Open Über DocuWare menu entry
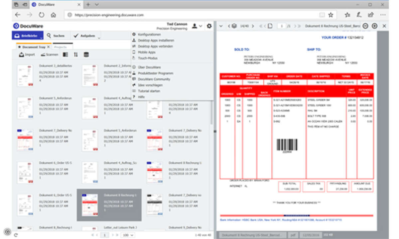This screenshot has width=399, height=239. 149,67
